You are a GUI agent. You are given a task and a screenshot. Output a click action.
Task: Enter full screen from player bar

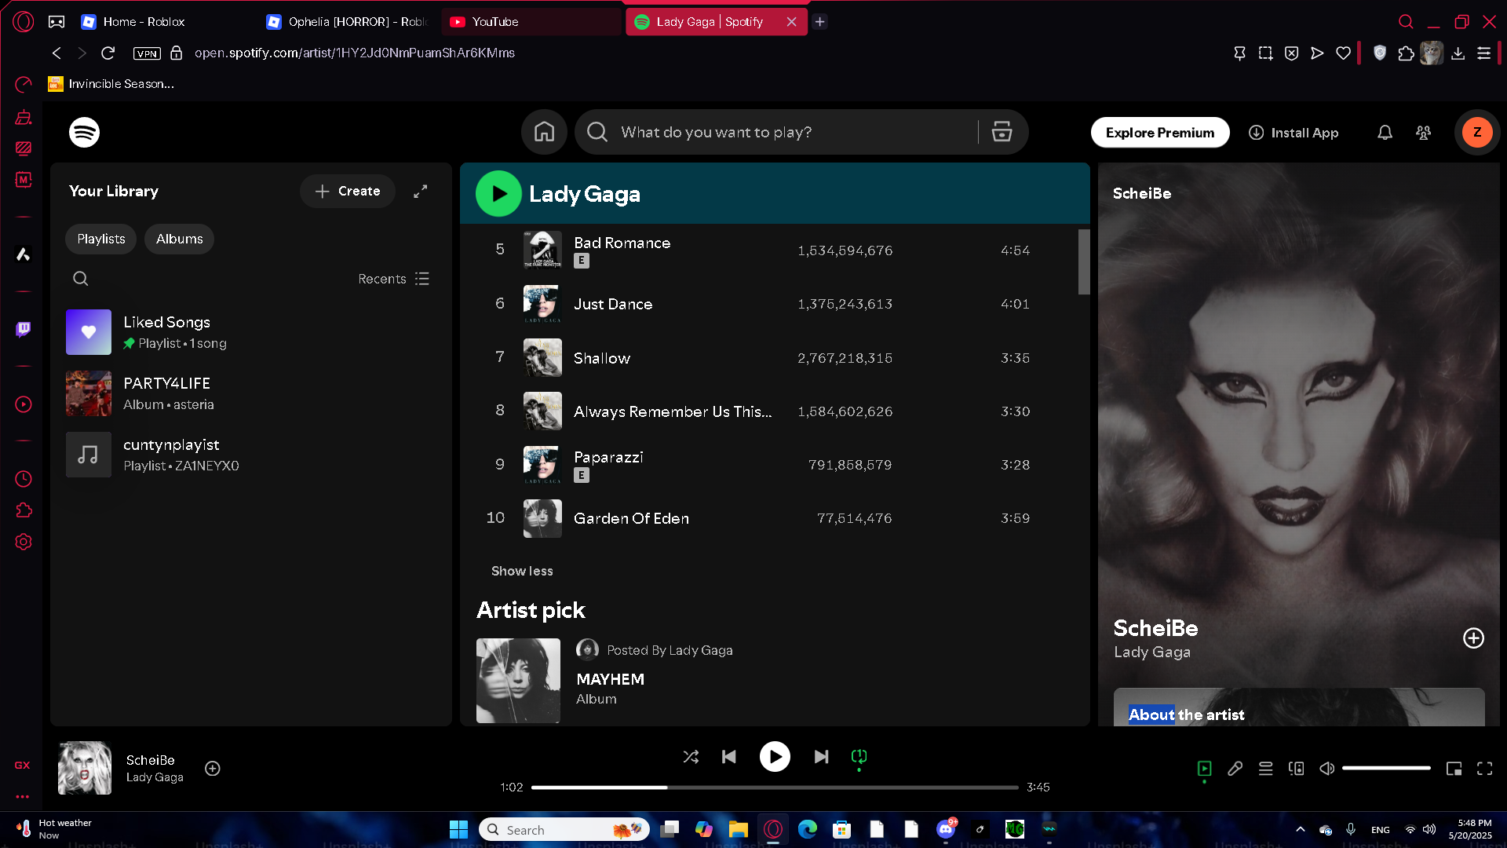point(1484,769)
